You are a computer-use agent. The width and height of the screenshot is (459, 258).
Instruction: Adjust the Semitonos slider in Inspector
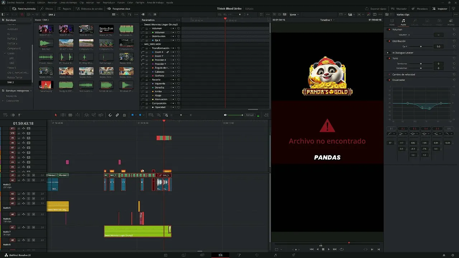(421, 64)
